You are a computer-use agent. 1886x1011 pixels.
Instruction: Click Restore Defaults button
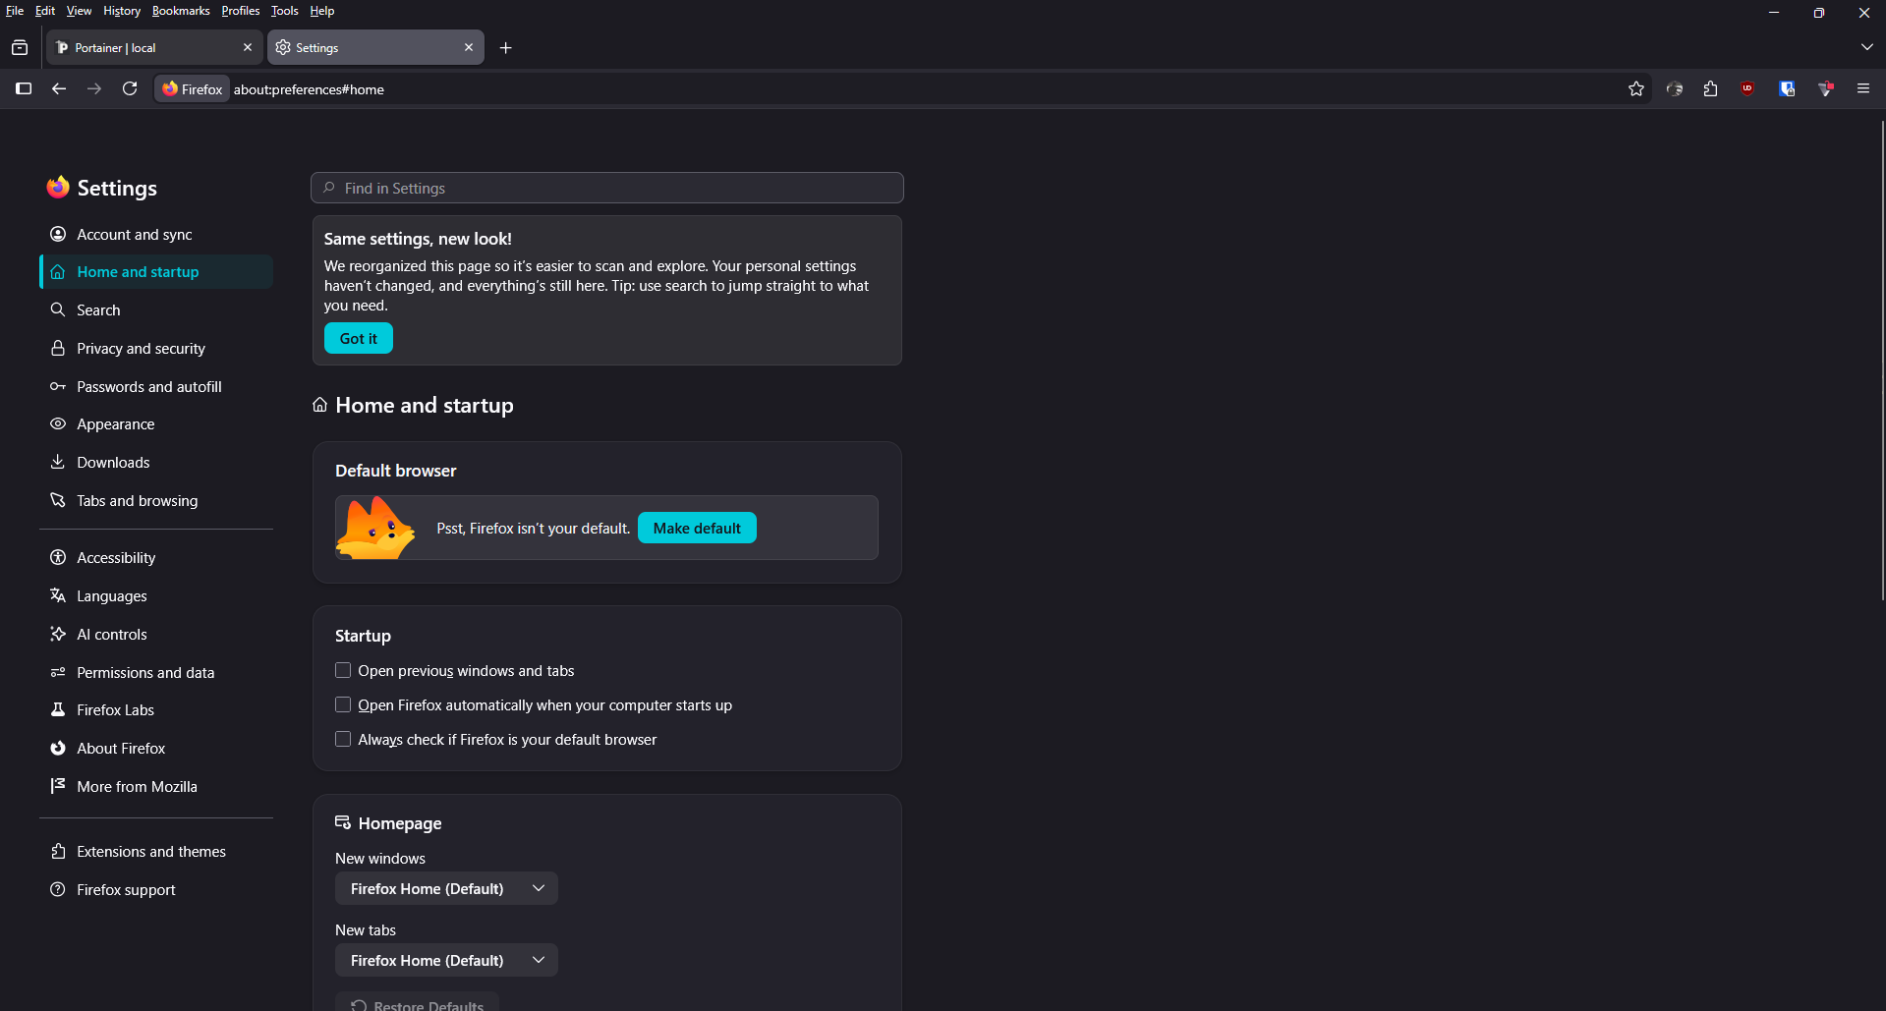(x=418, y=1003)
